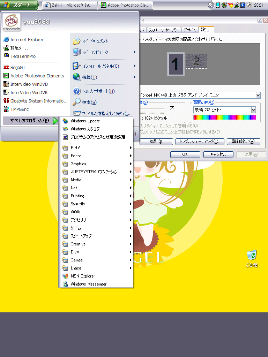Open SegaGT in the recent programs
Image resolution: width=268 pixels, height=357 pixels.
click(17, 67)
